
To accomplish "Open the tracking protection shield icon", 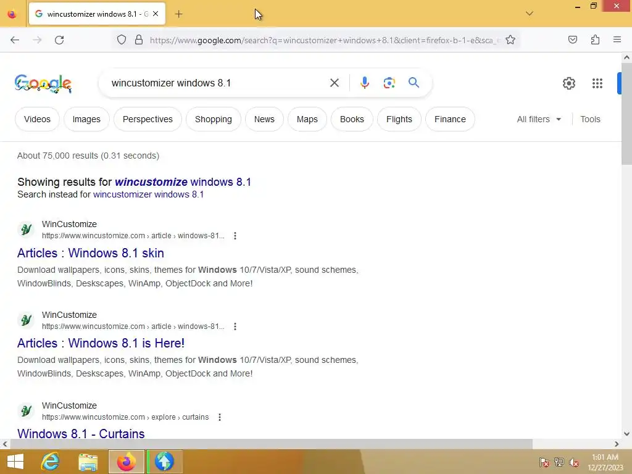I will click(122, 39).
